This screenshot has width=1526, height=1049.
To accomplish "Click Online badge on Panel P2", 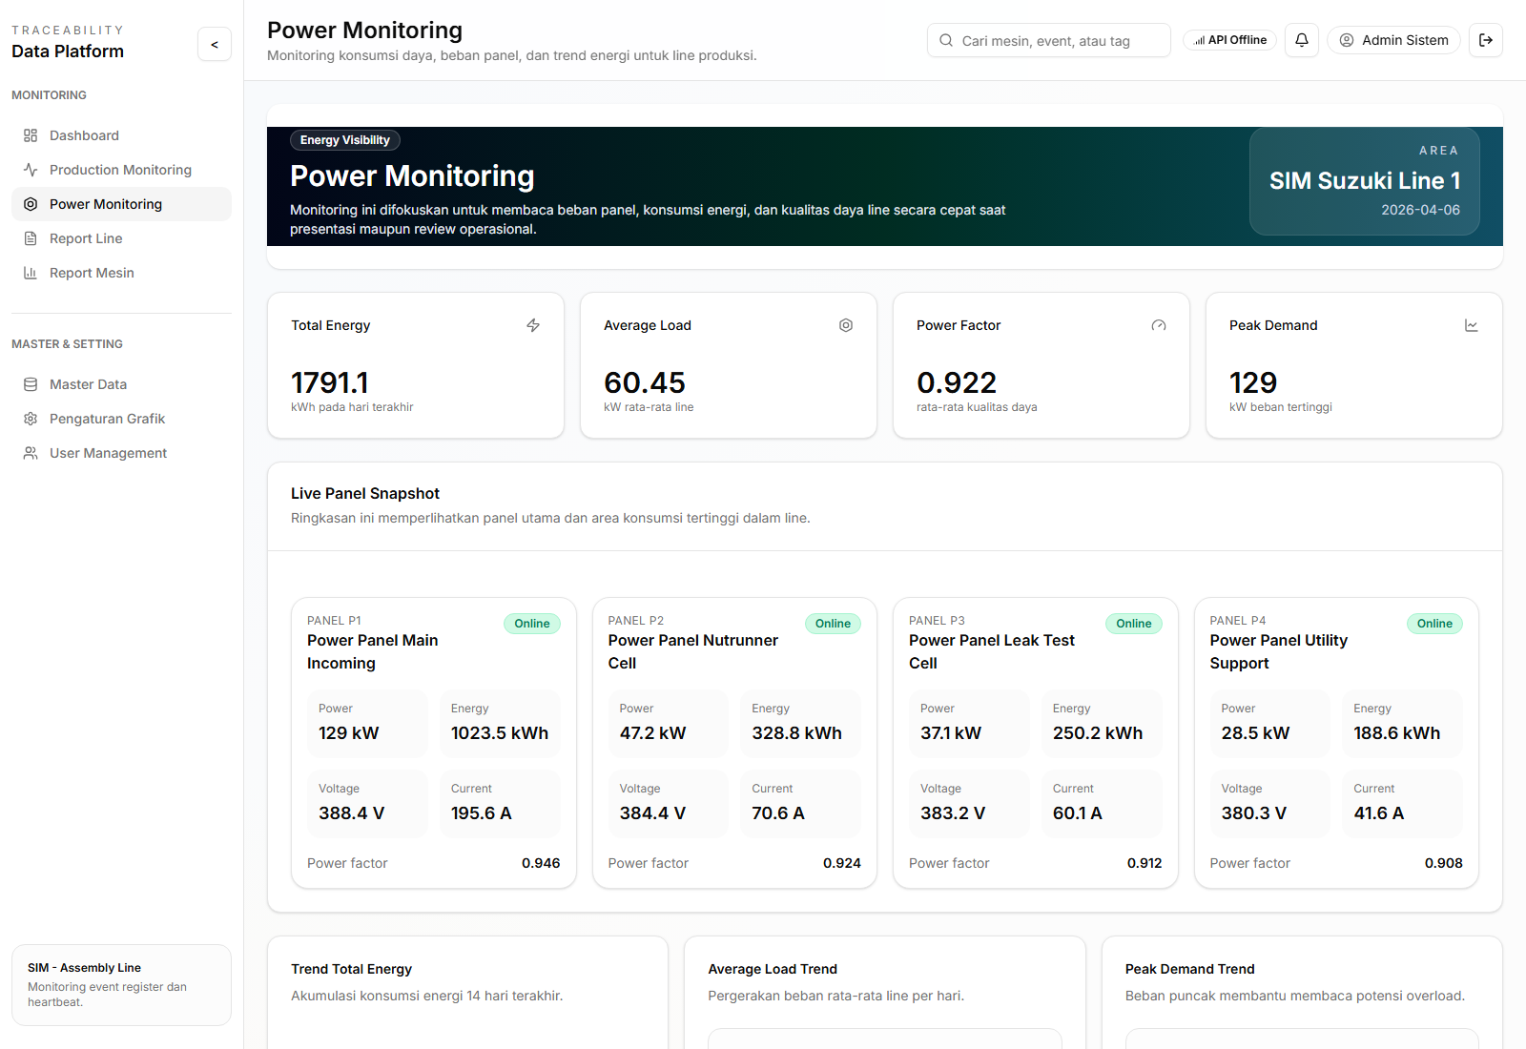I will (x=833, y=624).
